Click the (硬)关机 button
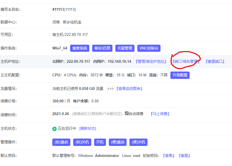 [x=138, y=142]
